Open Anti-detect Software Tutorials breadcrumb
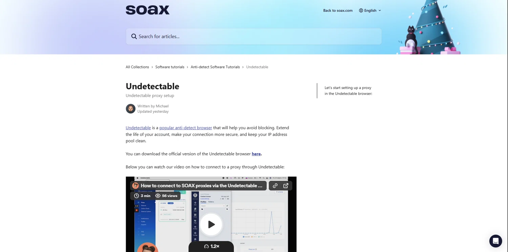This screenshot has height=252, width=508. pyautogui.click(x=215, y=67)
